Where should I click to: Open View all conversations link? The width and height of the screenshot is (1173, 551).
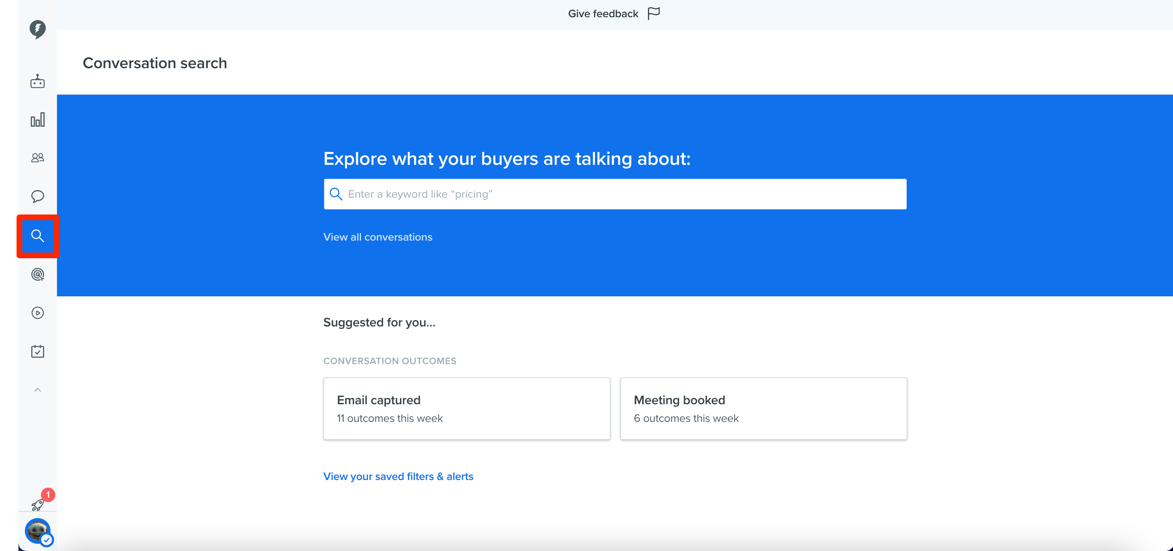[x=377, y=237]
